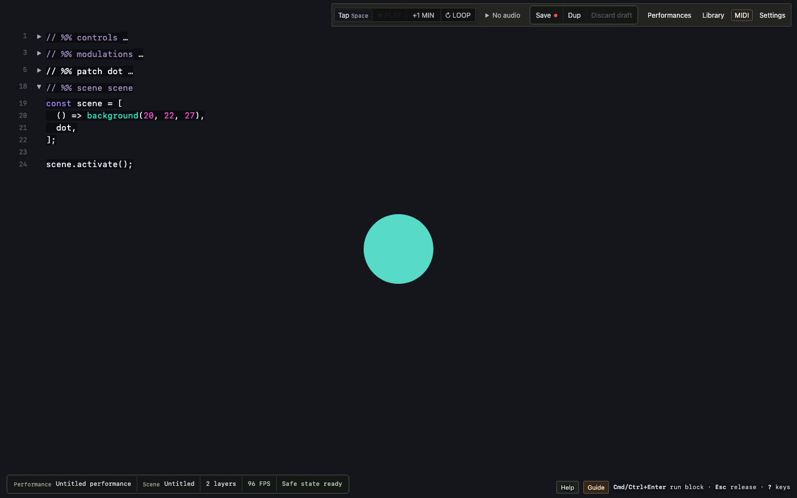Click the const scene = [ line
Viewport: 797px width, 498px height.
click(x=84, y=103)
